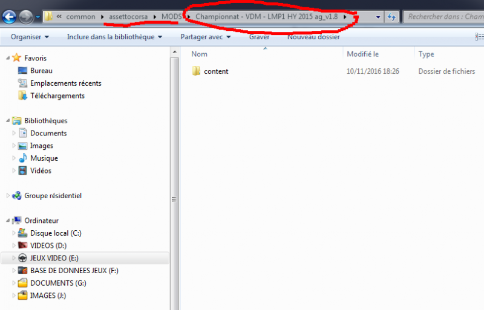
Task: Click Emplacements récents icon
Action: click(22, 83)
